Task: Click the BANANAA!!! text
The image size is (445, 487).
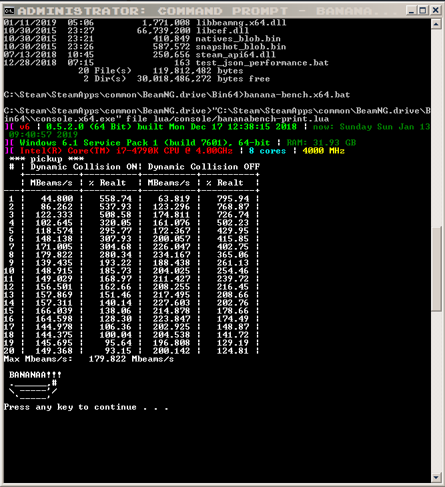Action: tap(35, 375)
